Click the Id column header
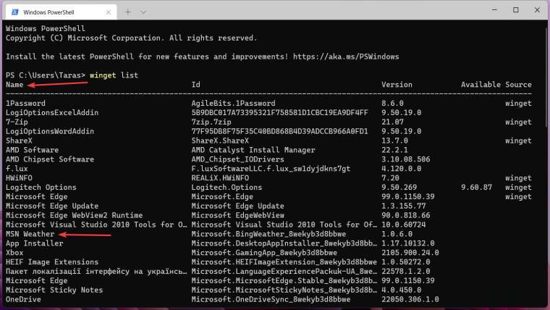550x310 pixels. tap(195, 85)
